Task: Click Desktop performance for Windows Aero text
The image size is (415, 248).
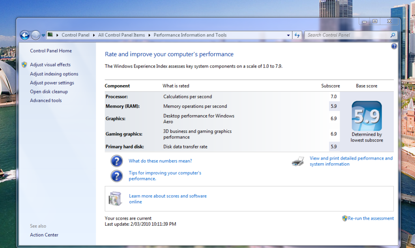Action: 199,119
